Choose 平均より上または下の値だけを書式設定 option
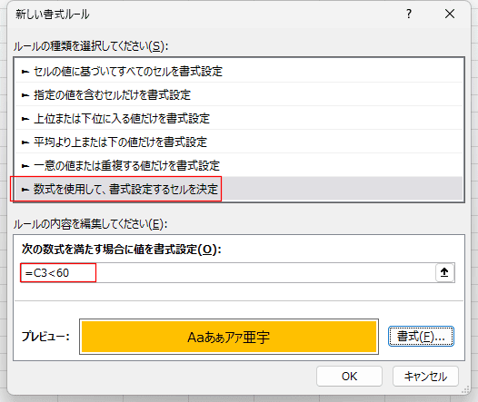This screenshot has width=478, height=402. click(x=239, y=142)
